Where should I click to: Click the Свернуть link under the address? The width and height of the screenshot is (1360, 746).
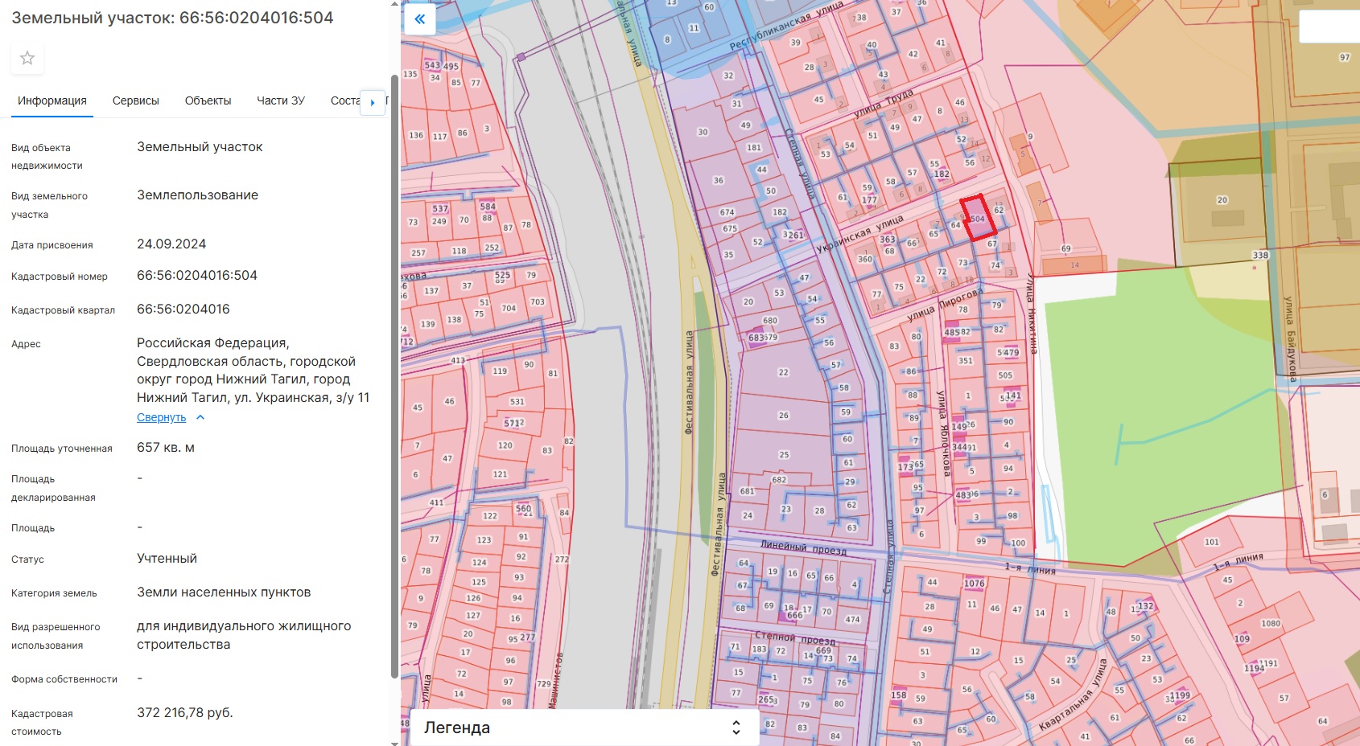(161, 417)
